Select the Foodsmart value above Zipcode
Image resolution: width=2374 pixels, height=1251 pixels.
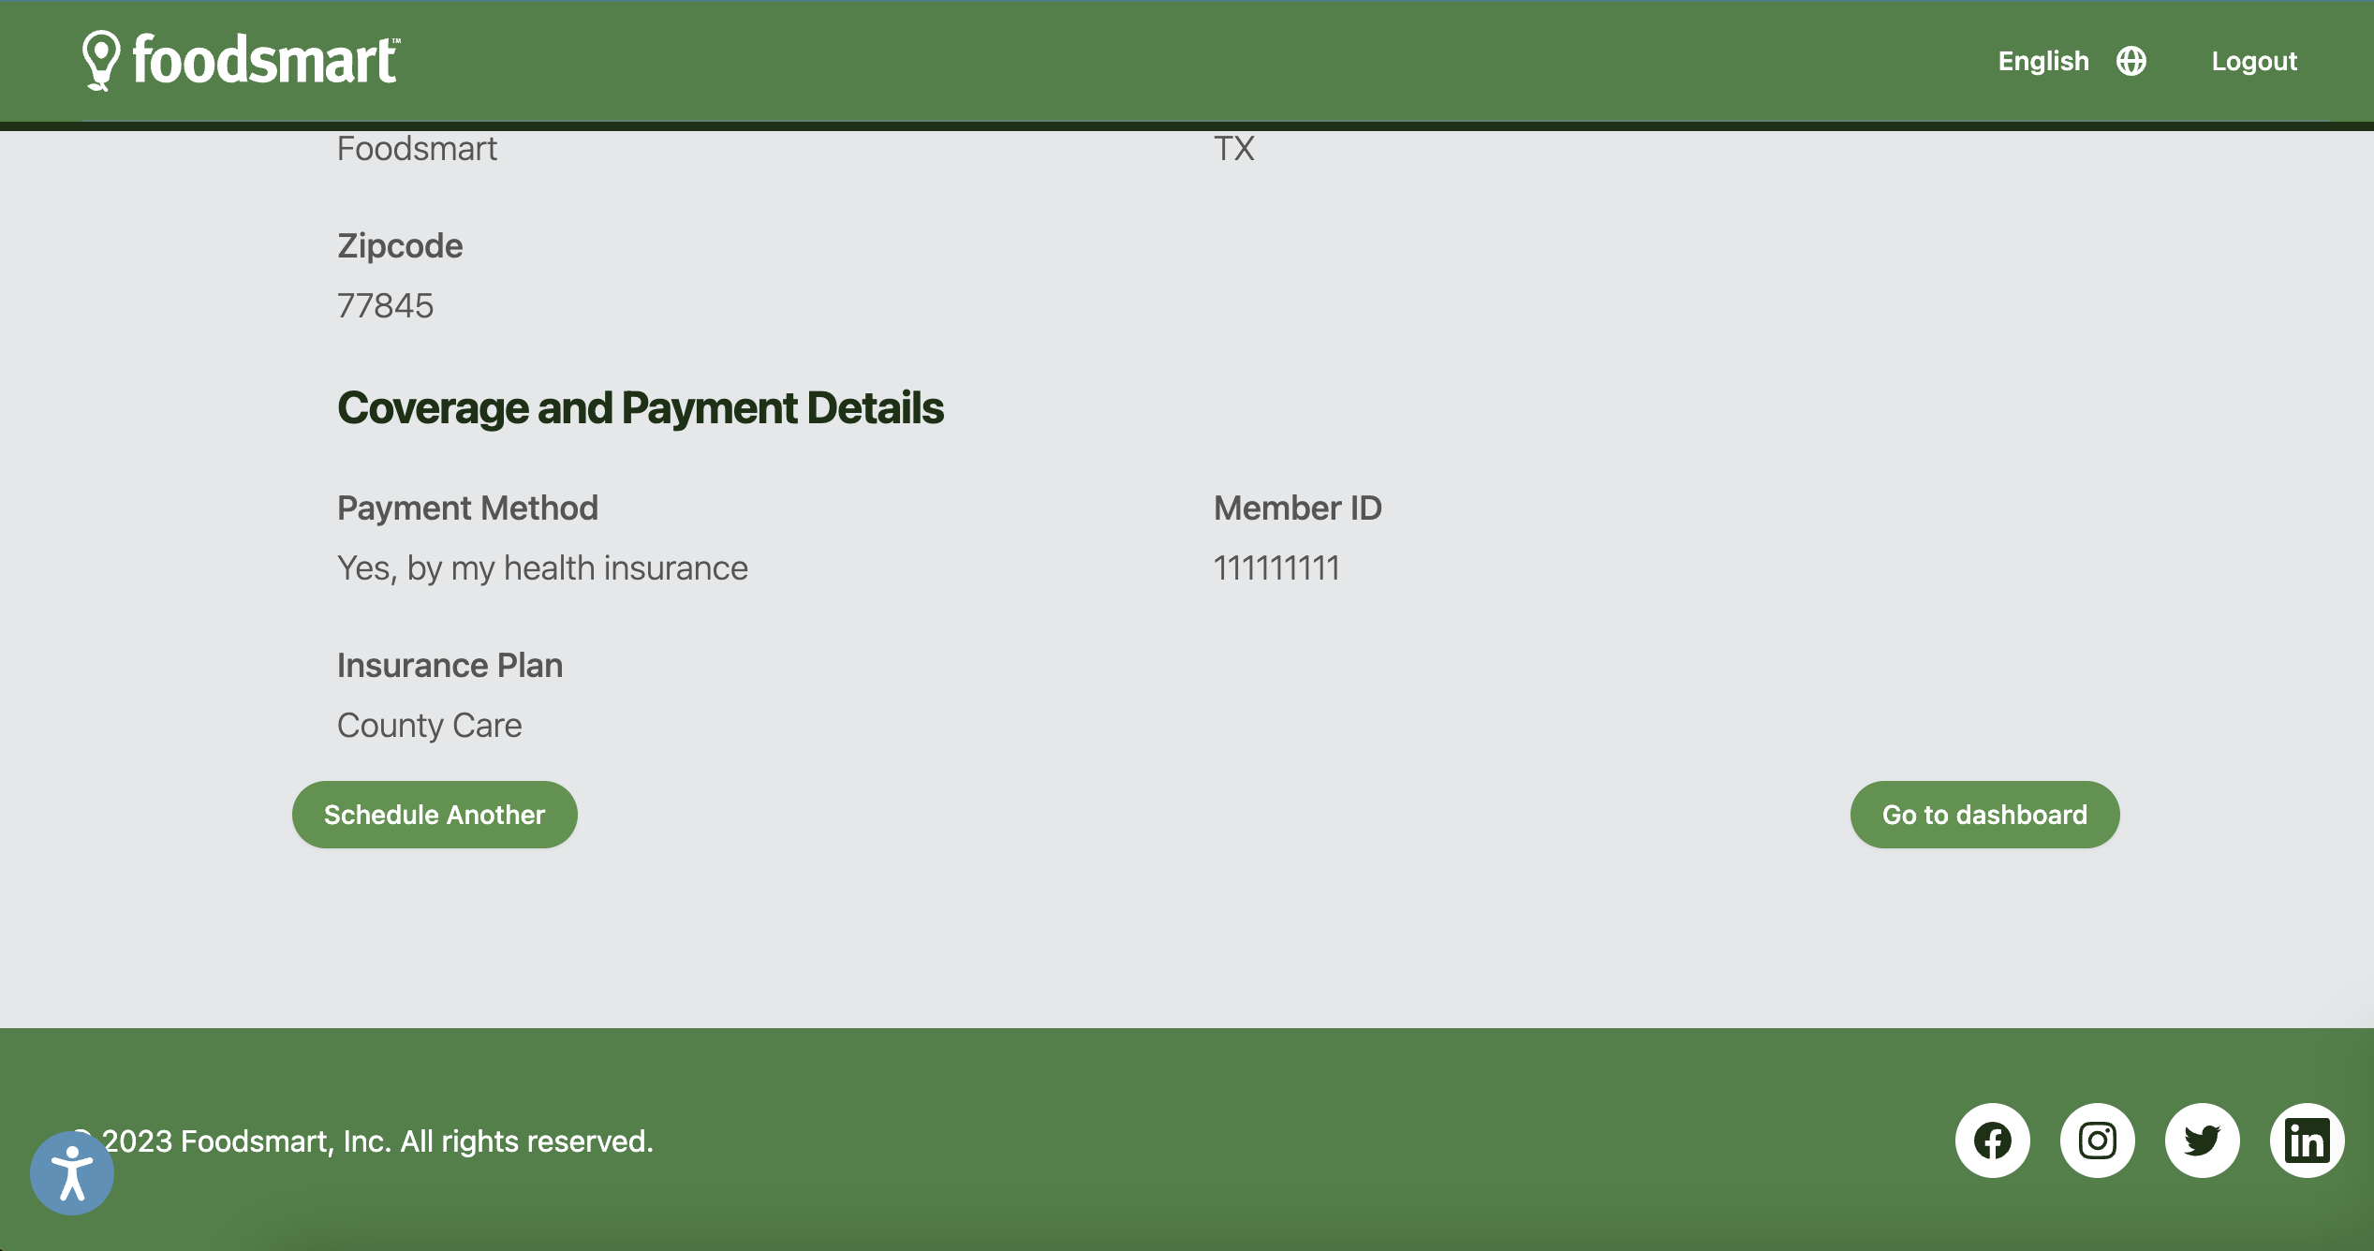(x=417, y=148)
